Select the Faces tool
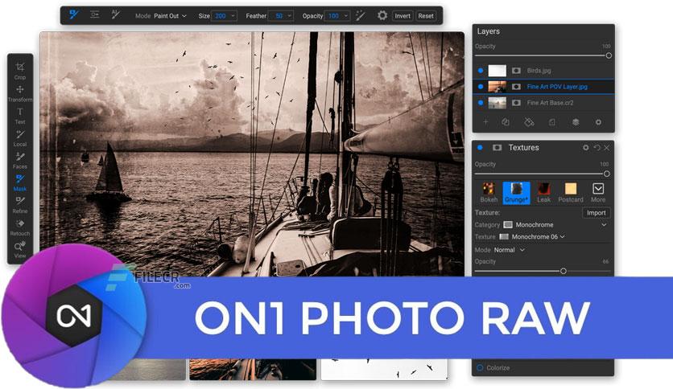 20,160
